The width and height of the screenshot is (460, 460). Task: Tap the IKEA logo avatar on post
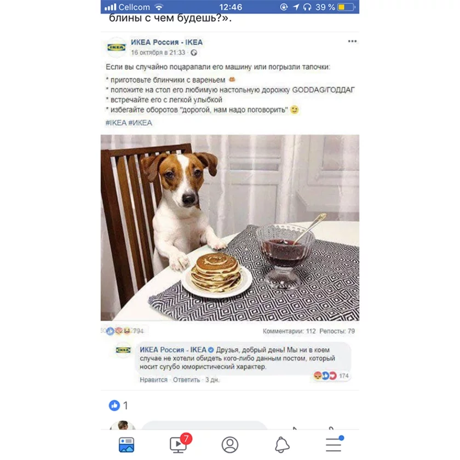[x=116, y=47]
